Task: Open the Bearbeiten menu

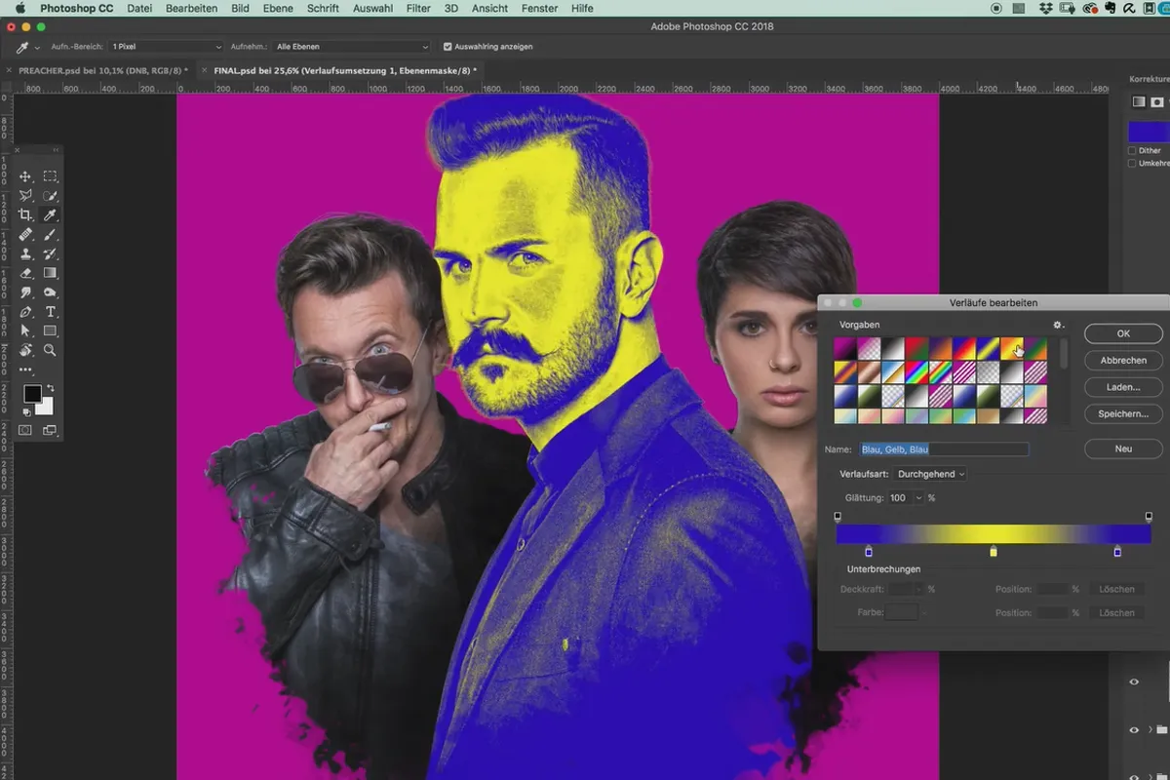Action: pos(191,8)
